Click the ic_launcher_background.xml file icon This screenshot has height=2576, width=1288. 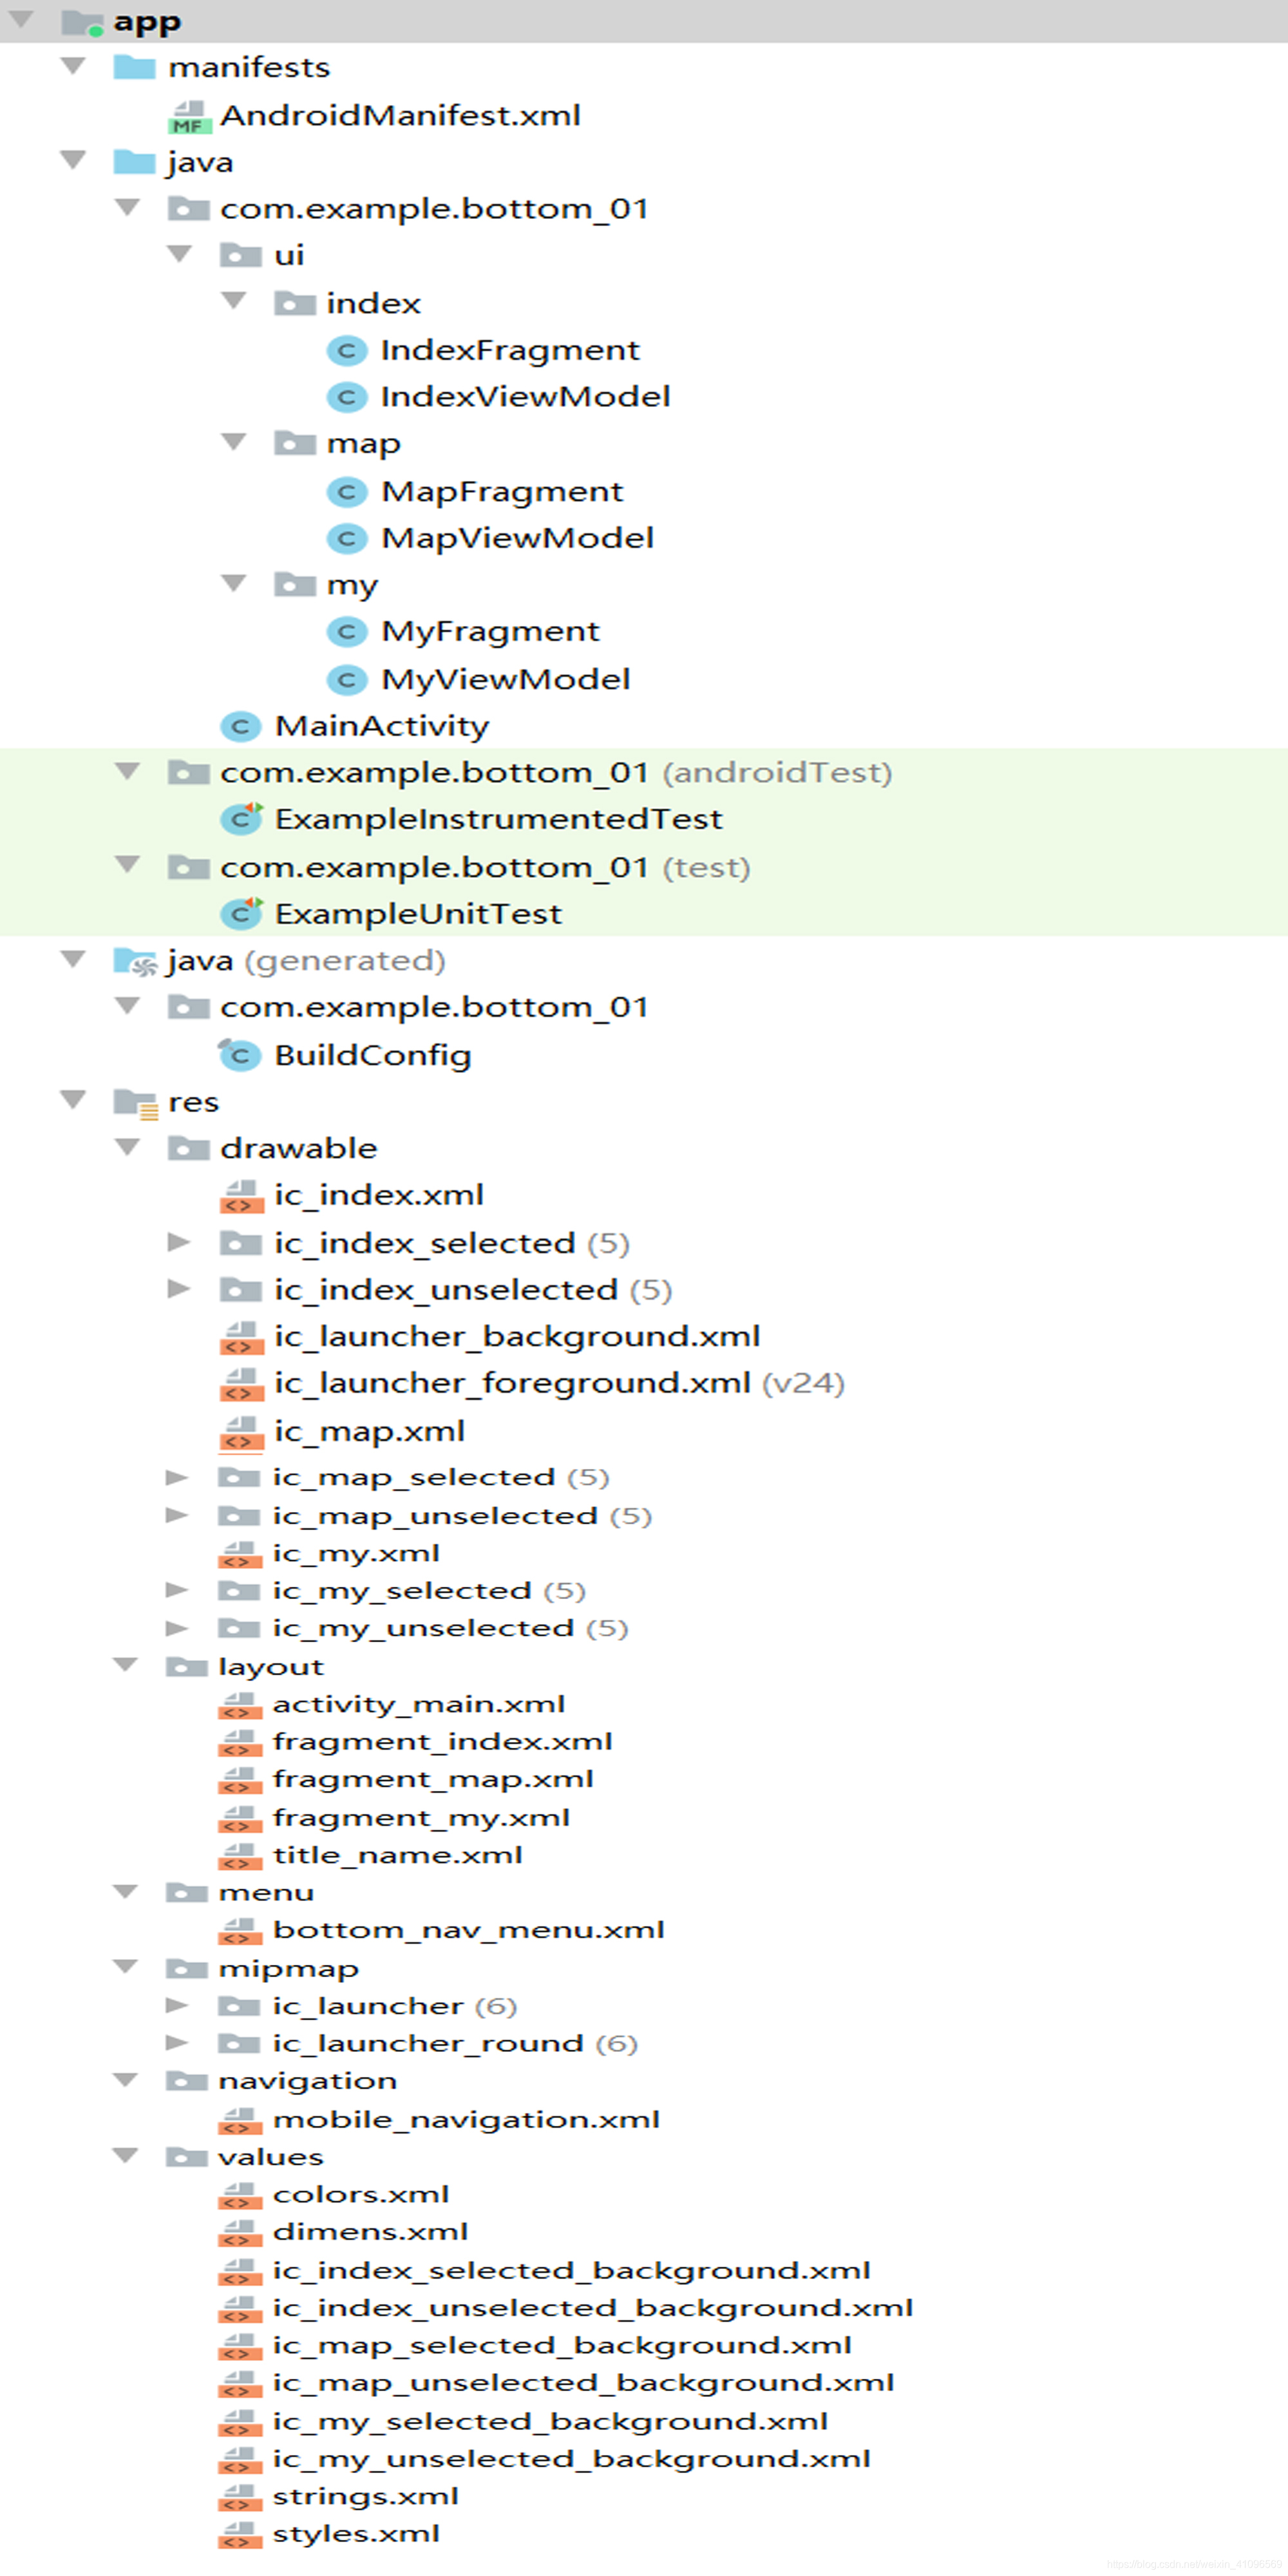point(241,1337)
